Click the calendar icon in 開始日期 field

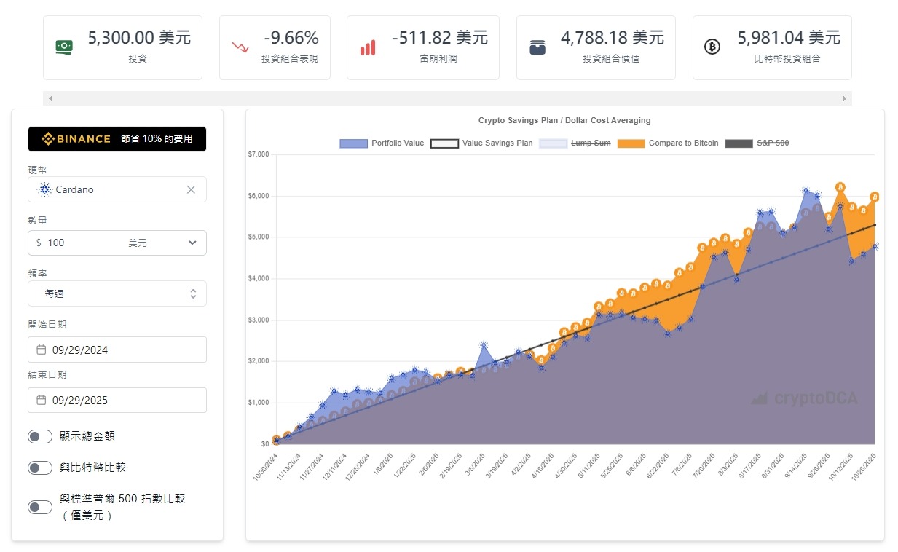pyautogui.click(x=42, y=350)
